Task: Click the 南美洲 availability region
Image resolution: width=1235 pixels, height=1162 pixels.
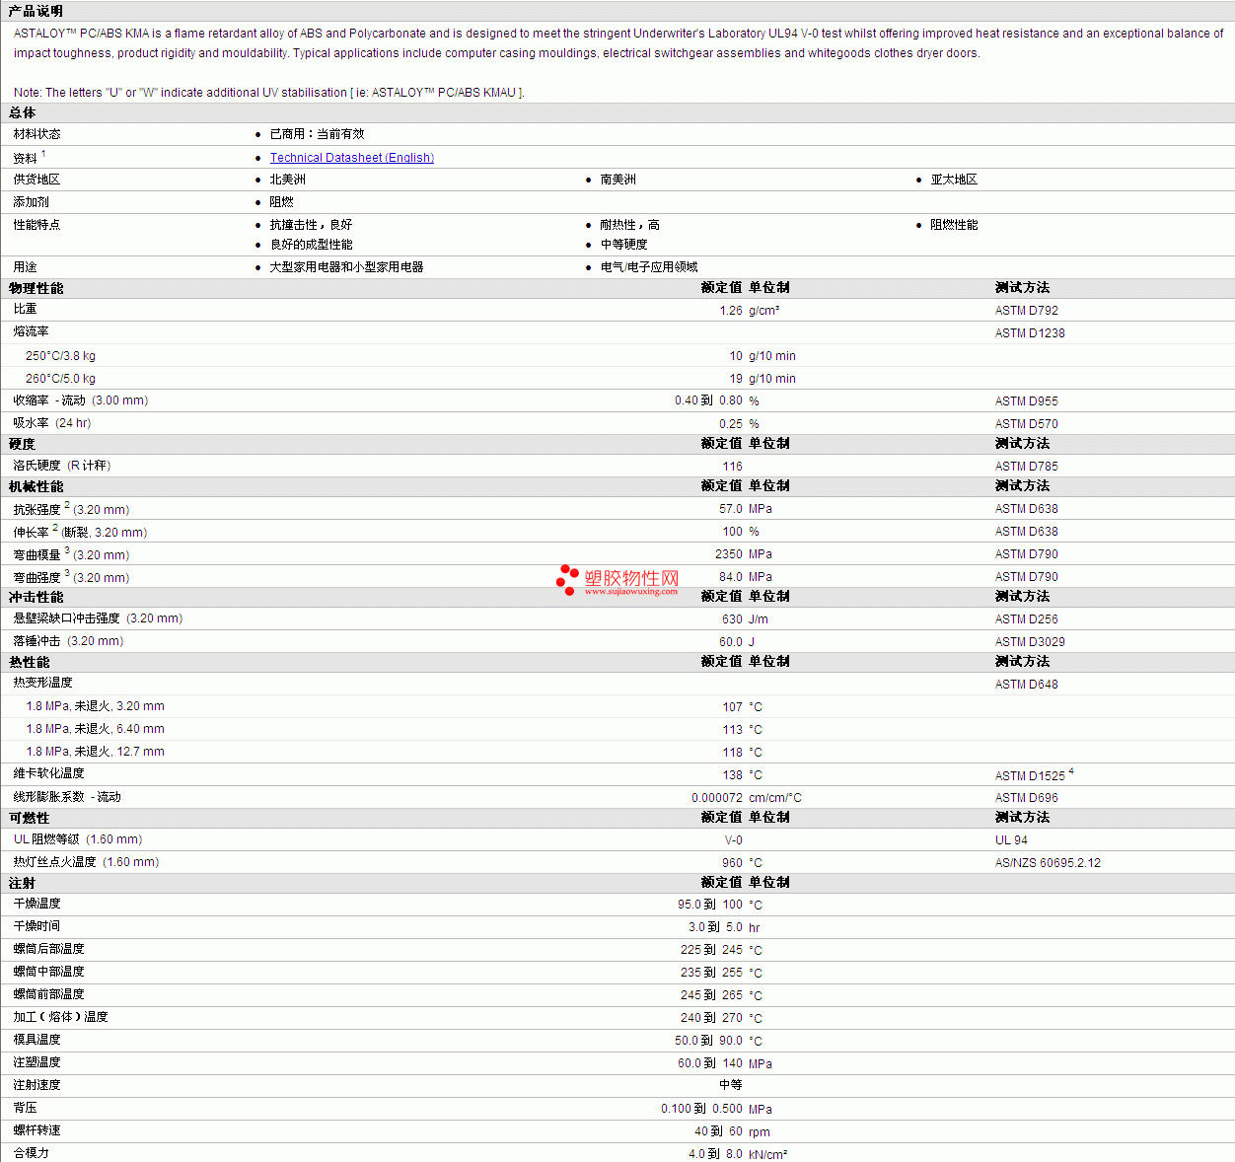Action: [618, 181]
